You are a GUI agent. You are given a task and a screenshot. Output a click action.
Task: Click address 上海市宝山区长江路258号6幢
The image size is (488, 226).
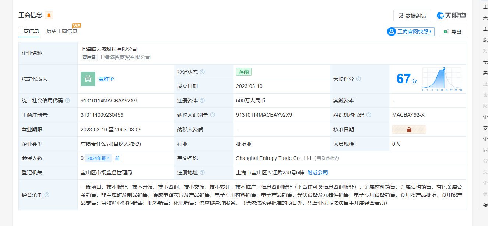pyautogui.click(x=270, y=172)
